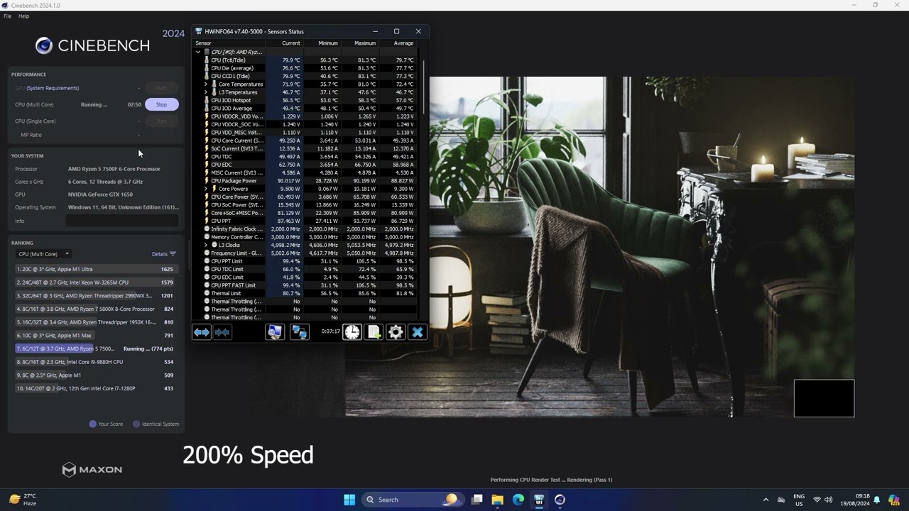Image resolution: width=909 pixels, height=511 pixels.
Task: Select the Threadripper 1950X ranking row
Action: tap(96, 322)
